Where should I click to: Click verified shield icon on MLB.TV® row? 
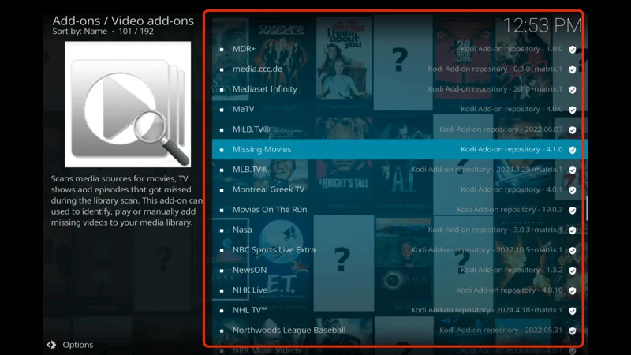click(x=573, y=170)
